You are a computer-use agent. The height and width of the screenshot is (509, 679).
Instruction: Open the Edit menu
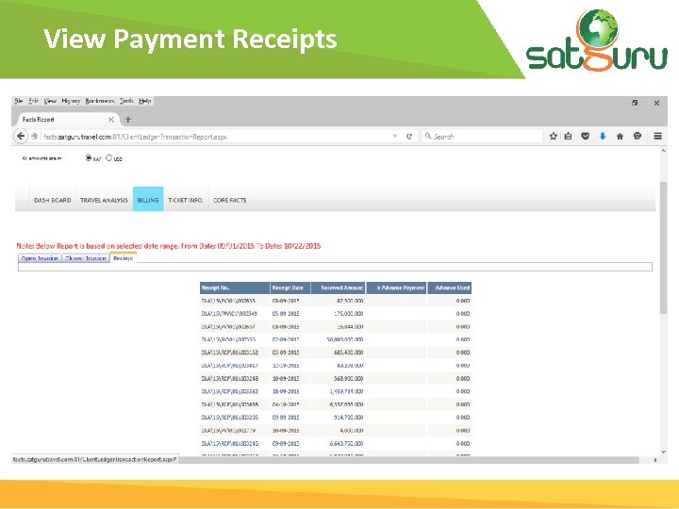point(33,101)
